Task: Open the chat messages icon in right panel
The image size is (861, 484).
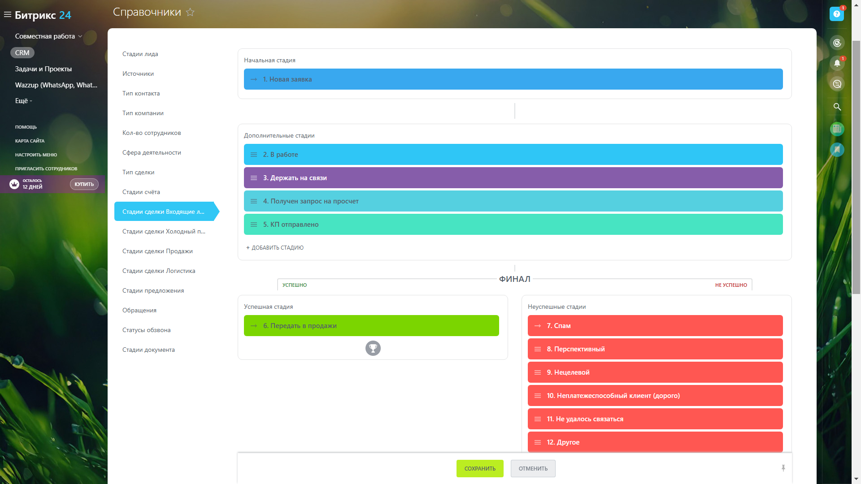Action: point(837,84)
